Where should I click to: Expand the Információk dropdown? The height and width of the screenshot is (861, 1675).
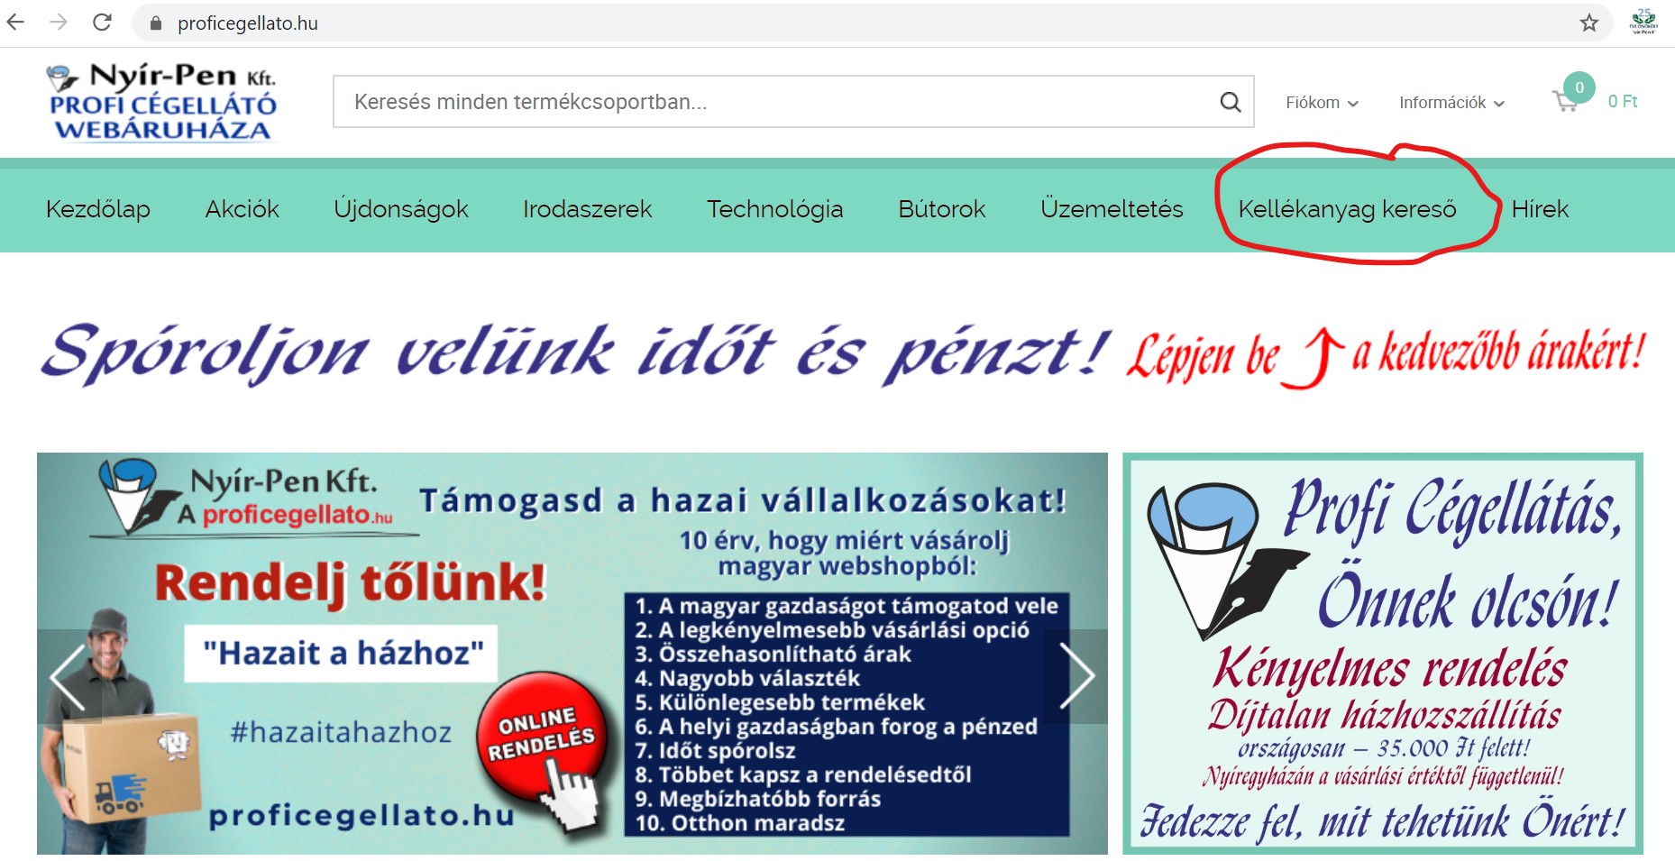(1451, 103)
